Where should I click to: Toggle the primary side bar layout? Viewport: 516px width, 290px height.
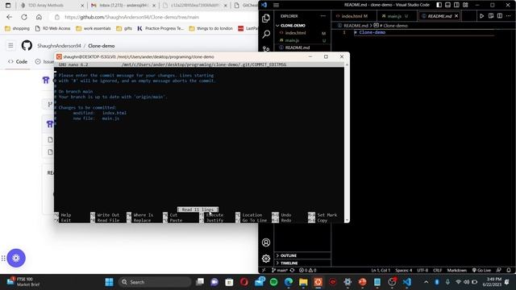(439, 5)
